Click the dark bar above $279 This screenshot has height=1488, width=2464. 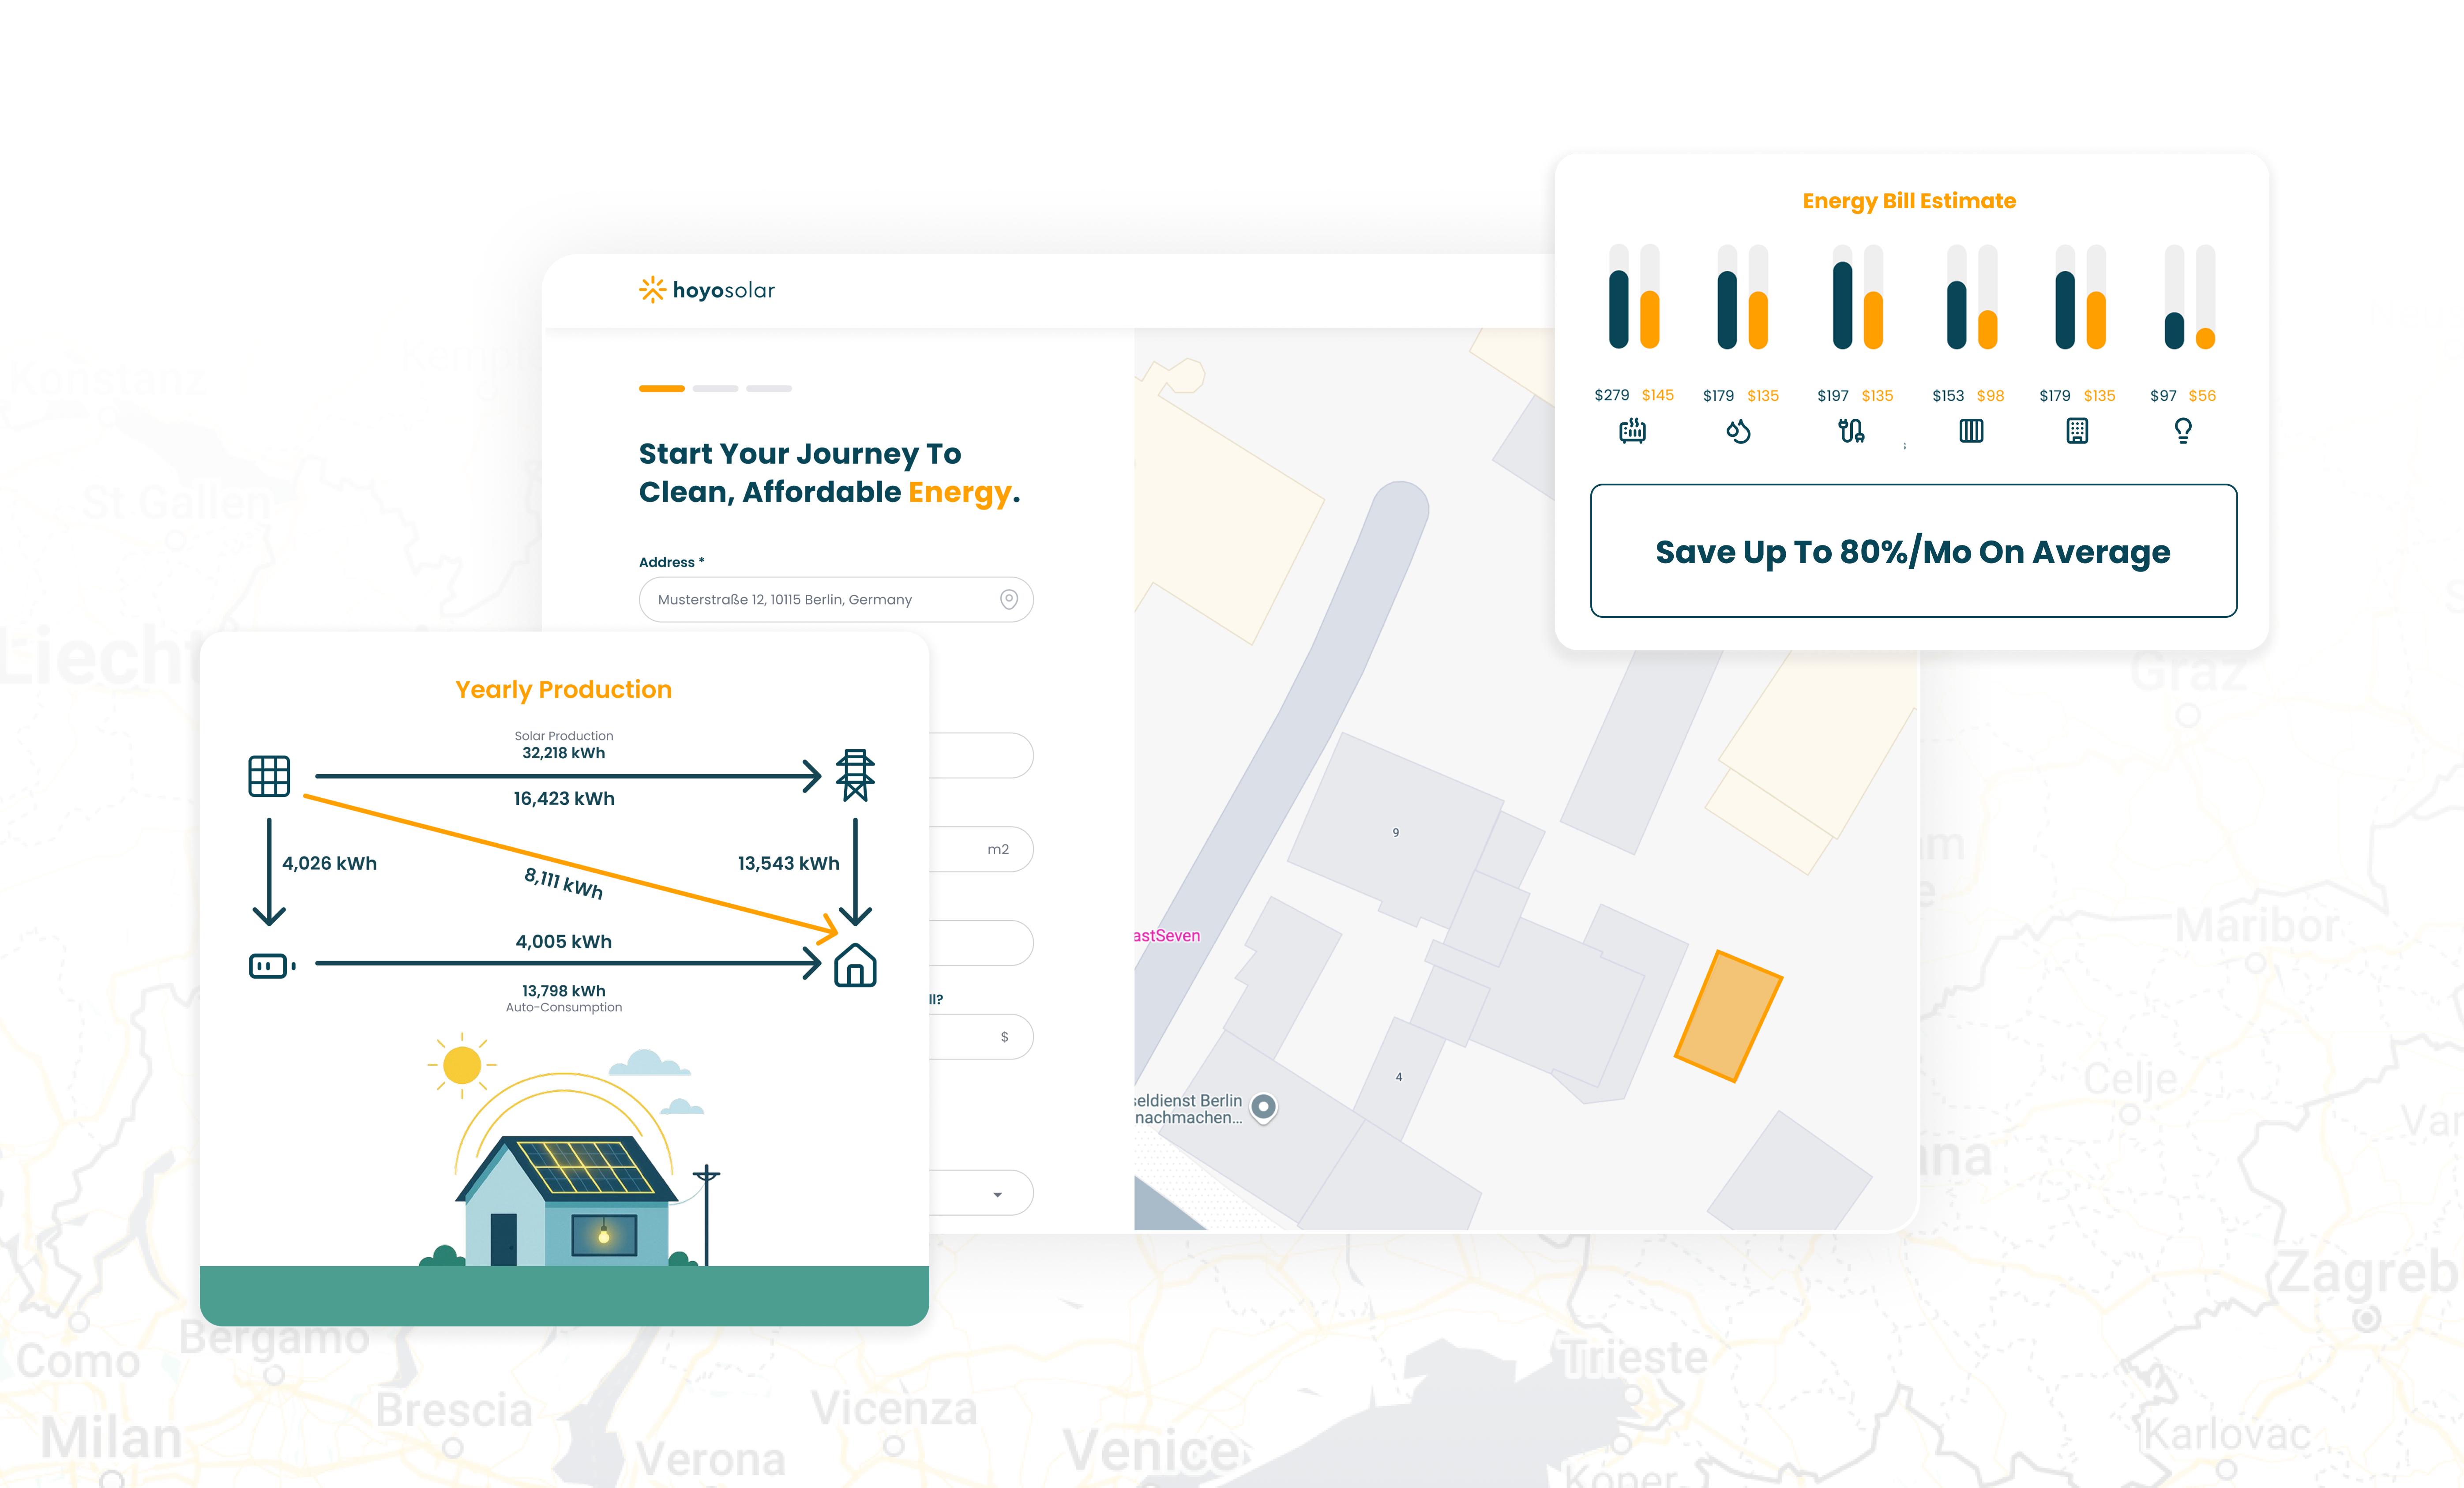pyautogui.click(x=1618, y=309)
